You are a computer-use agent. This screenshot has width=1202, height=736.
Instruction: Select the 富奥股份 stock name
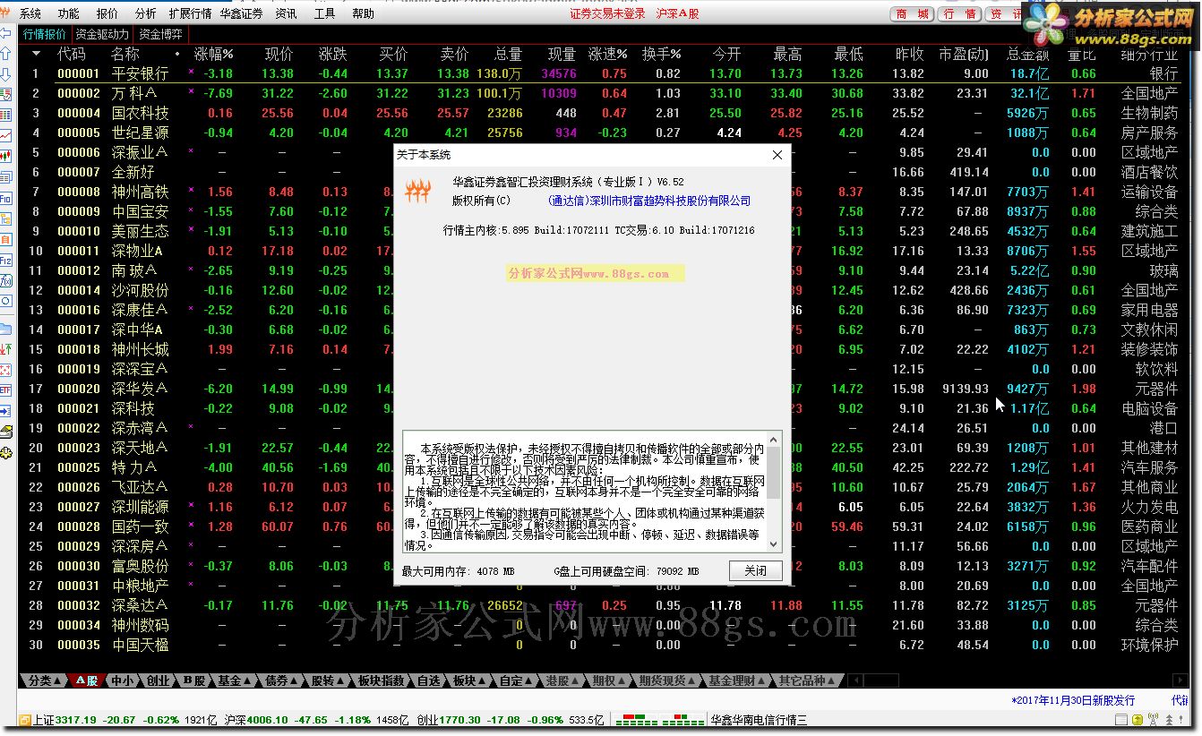[140, 566]
